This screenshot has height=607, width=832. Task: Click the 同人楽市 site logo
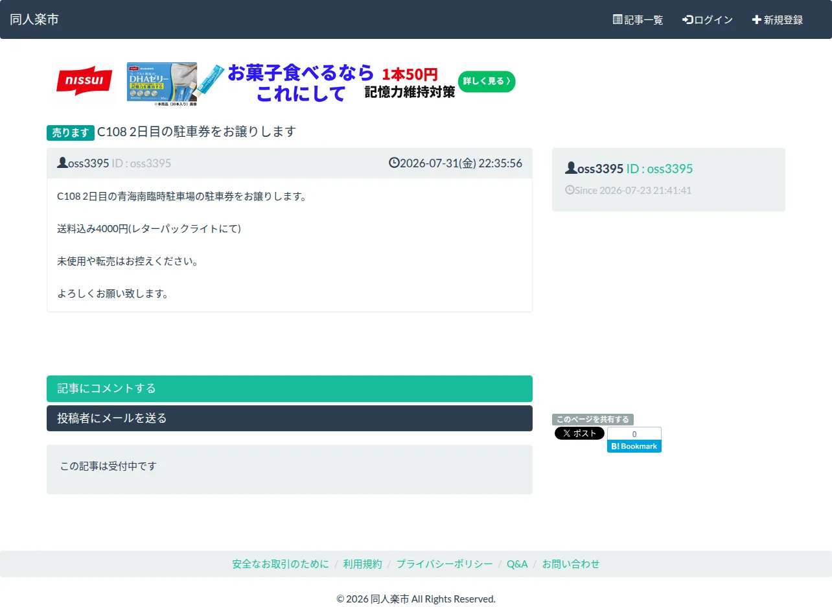point(34,19)
